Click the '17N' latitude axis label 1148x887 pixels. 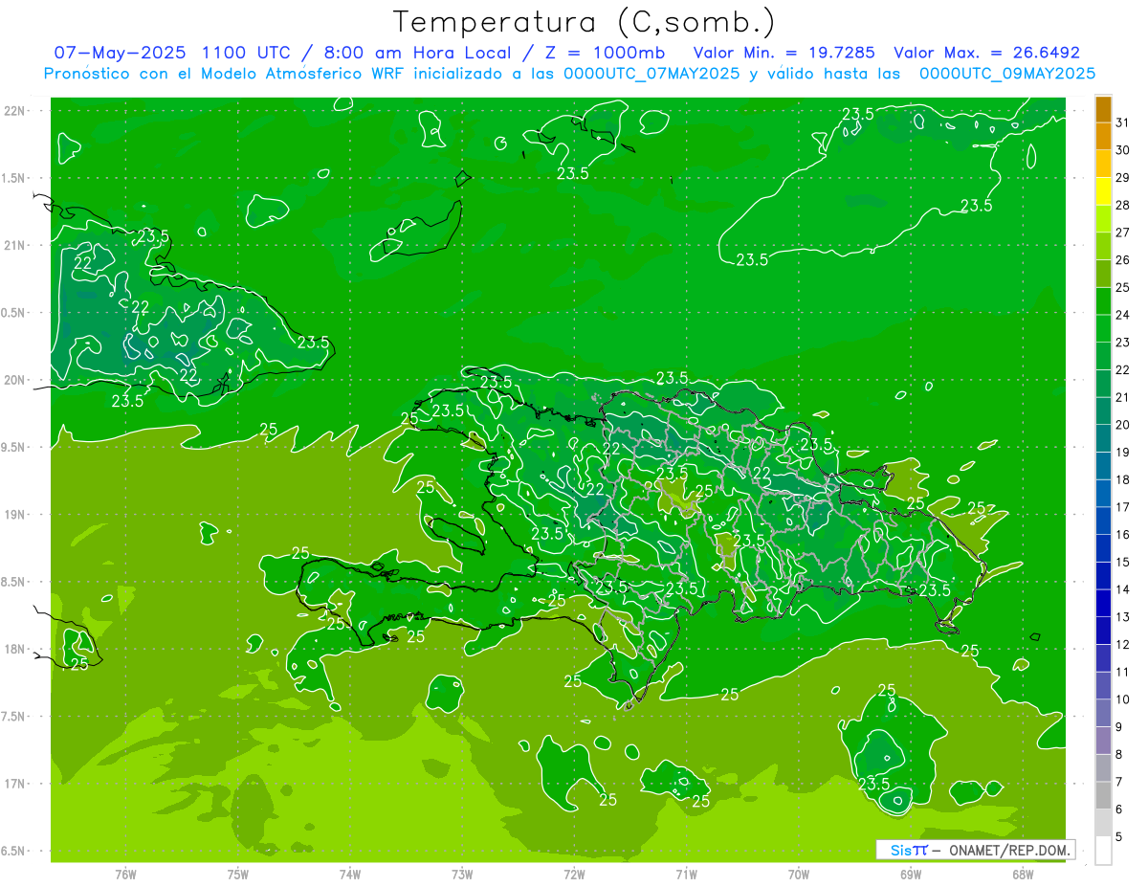pos(15,784)
